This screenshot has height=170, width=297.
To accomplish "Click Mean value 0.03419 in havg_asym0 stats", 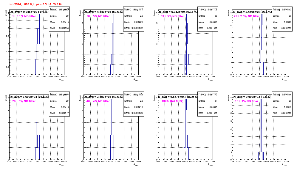I will 65,22.
